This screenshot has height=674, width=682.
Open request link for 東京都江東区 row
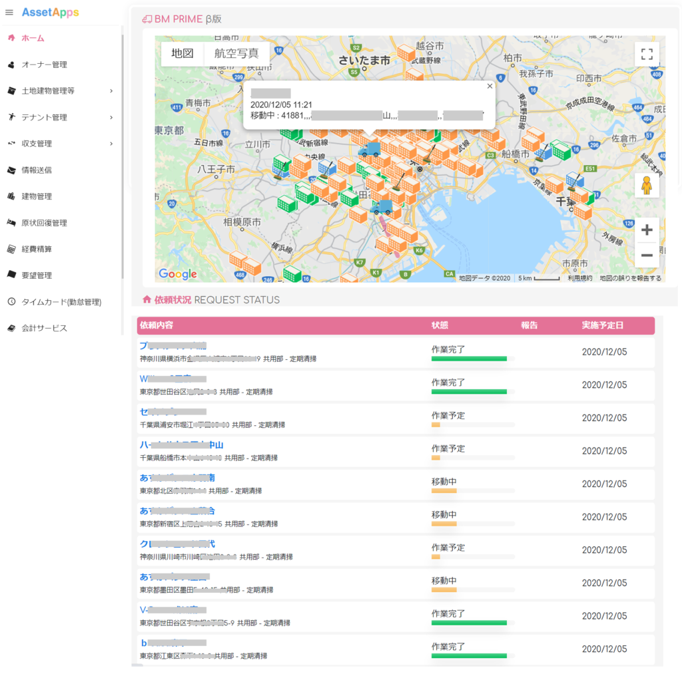point(173,643)
